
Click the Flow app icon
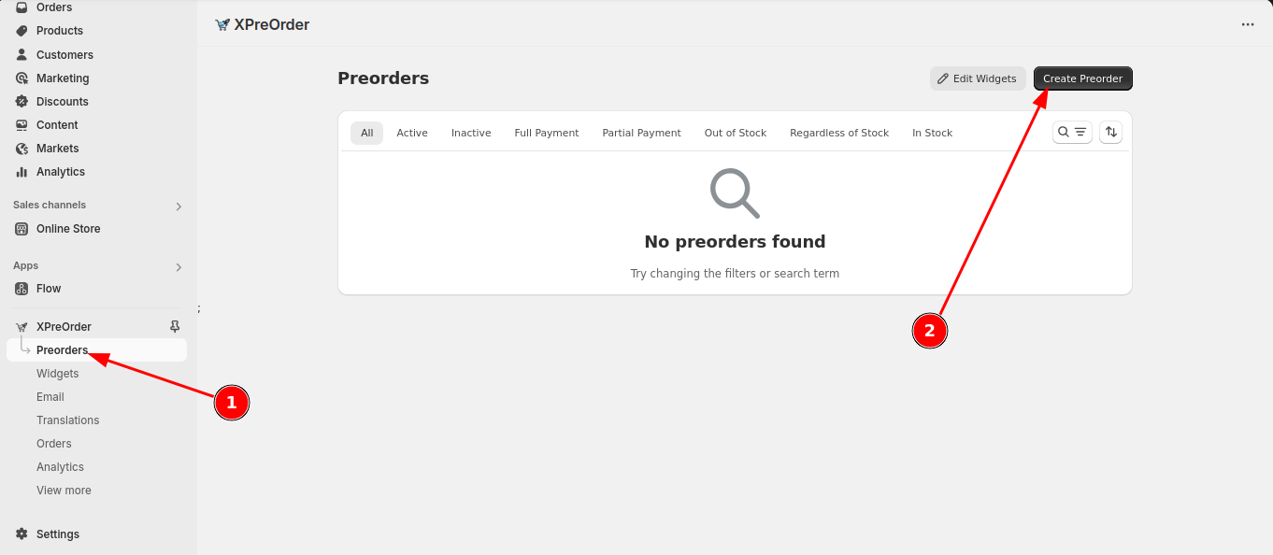click(21, 289)
